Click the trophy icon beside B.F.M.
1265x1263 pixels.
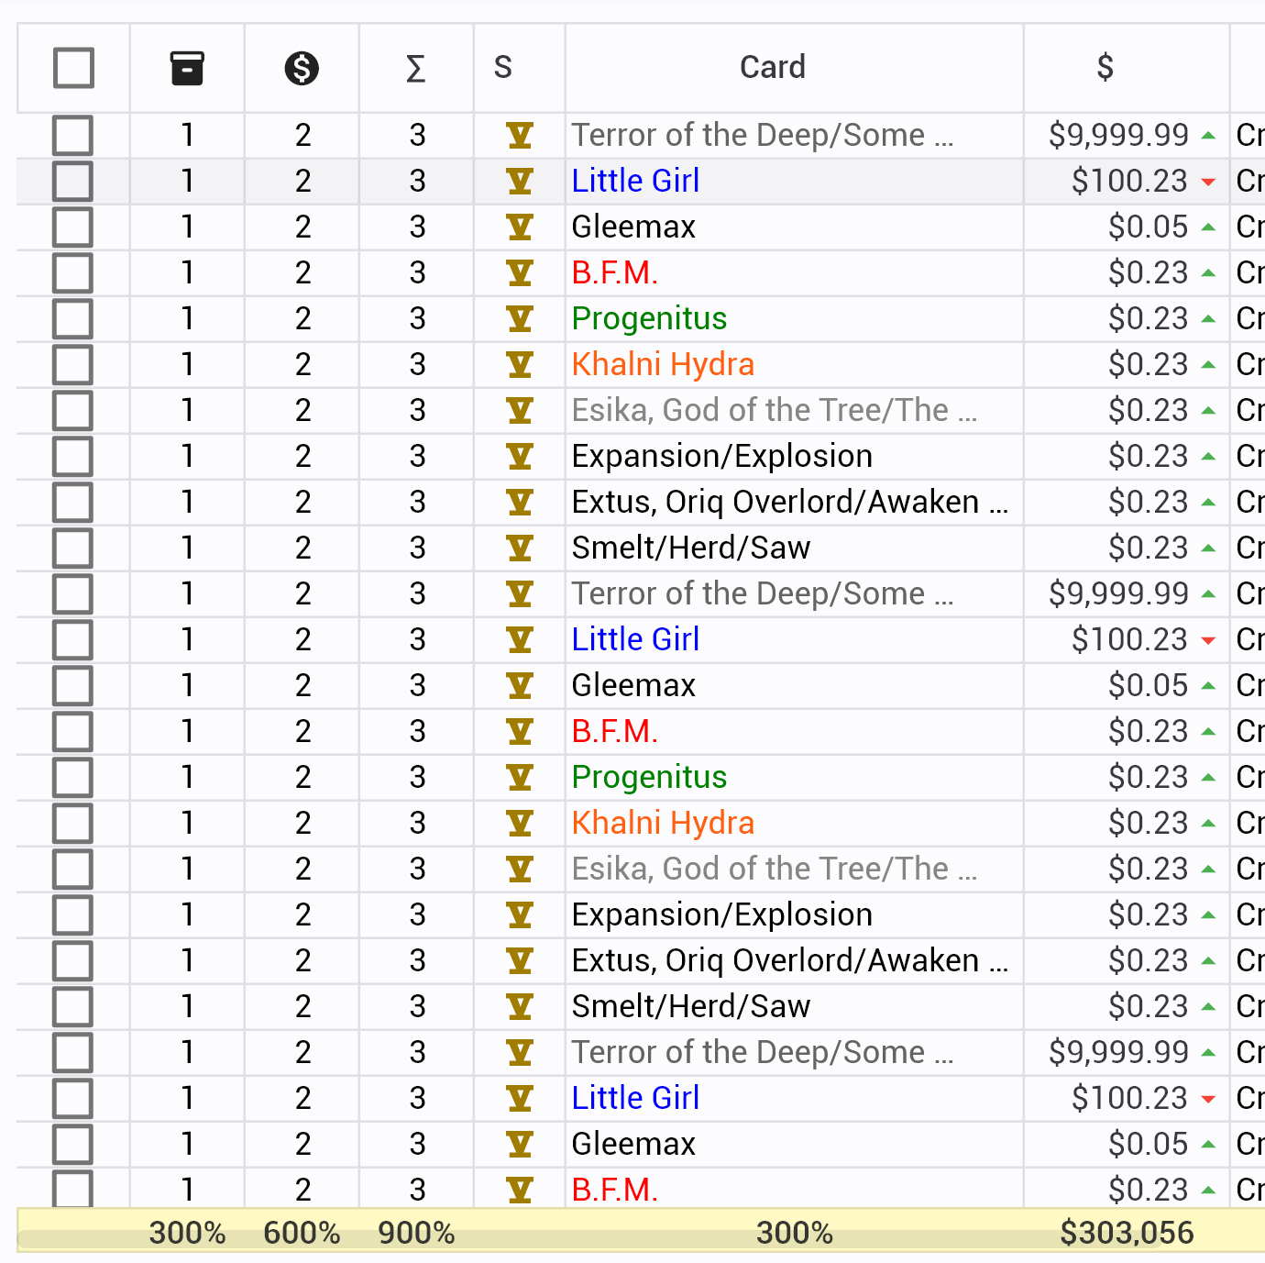point(520,272)
